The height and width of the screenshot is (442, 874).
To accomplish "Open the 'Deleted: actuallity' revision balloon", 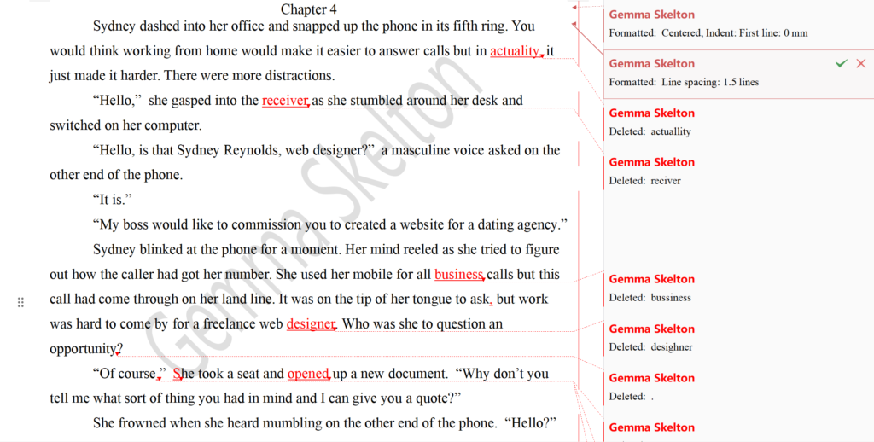I will click(x=738, y=122).
